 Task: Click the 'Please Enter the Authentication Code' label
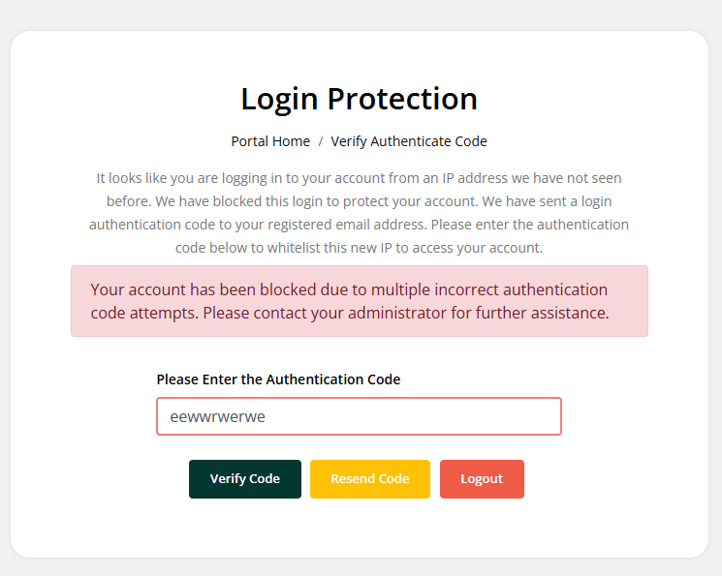278,379
